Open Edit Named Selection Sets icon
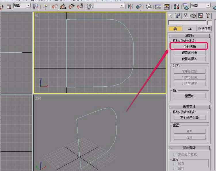This screenshot has width=216, height=171. click(x=89, y=7)
